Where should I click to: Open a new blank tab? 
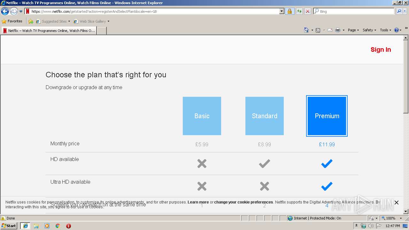[x=102, y=31]
